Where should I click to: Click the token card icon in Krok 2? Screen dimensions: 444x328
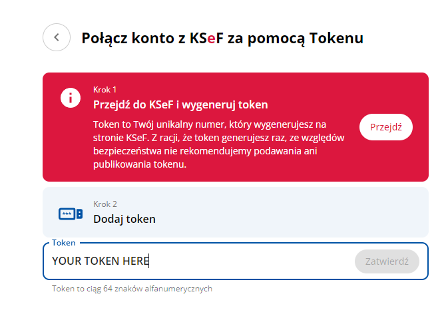70,214
